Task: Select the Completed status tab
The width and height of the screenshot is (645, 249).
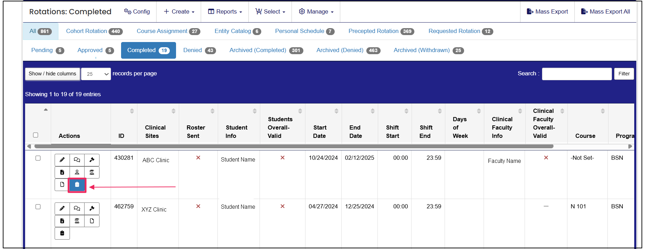Action: tap(149, 50)
